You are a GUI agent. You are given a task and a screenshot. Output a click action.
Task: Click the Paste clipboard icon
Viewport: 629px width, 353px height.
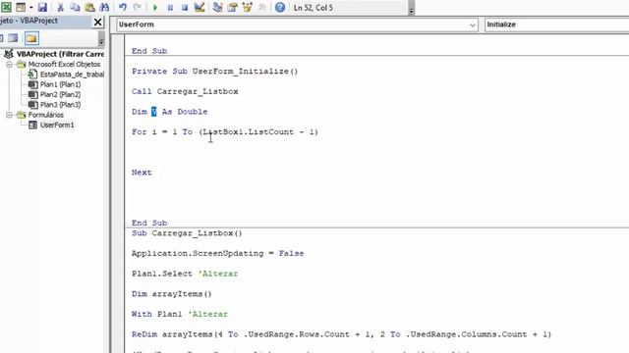point(89,7)
